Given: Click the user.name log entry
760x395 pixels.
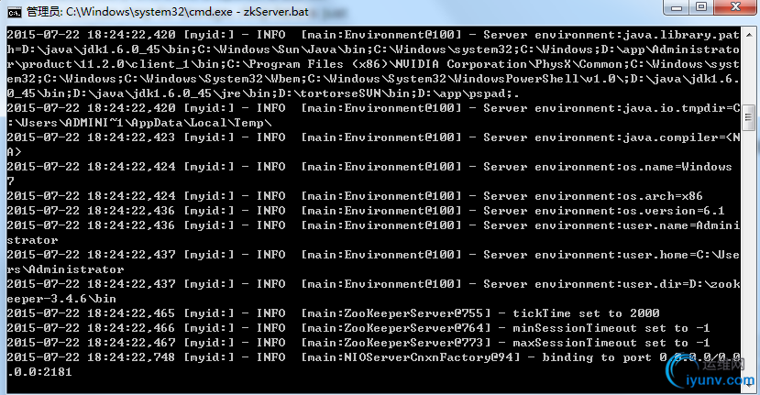Looking at the screenshot, I should point(373,225).
